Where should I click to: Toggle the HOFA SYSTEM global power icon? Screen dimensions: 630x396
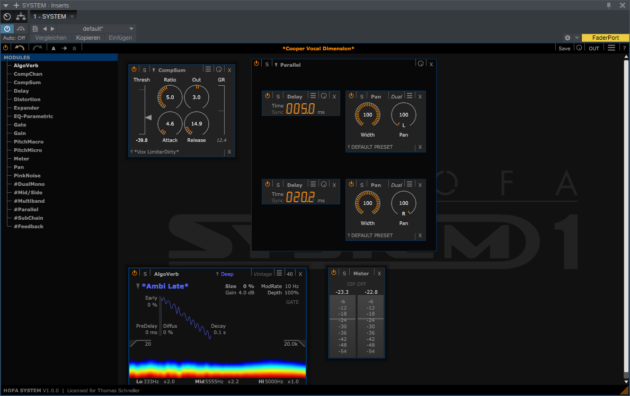tap(6, 48)
